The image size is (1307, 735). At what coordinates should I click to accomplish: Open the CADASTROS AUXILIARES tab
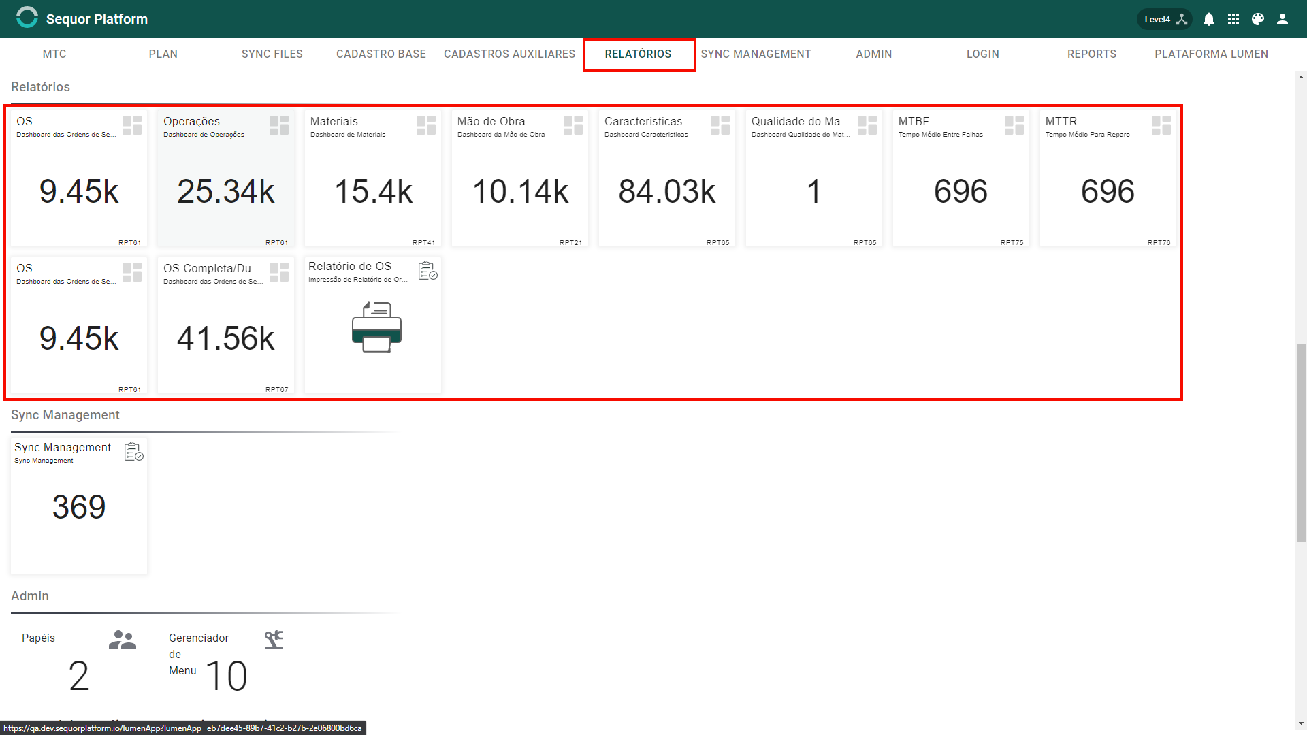coord(509,54)
